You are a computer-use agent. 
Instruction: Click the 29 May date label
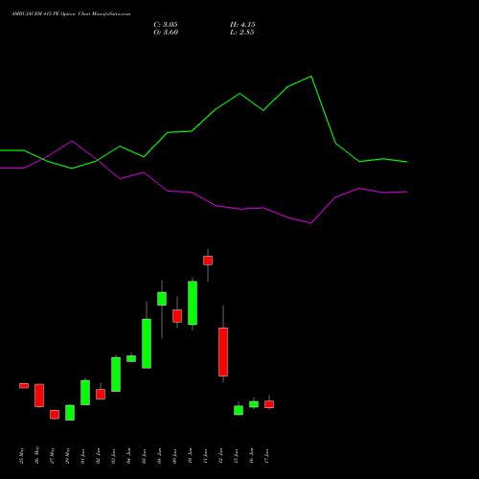(67, 456)
